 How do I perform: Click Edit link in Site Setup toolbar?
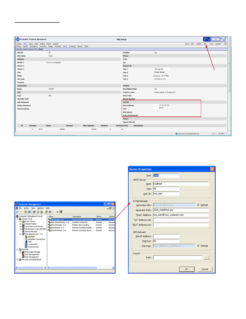[192, 44]
